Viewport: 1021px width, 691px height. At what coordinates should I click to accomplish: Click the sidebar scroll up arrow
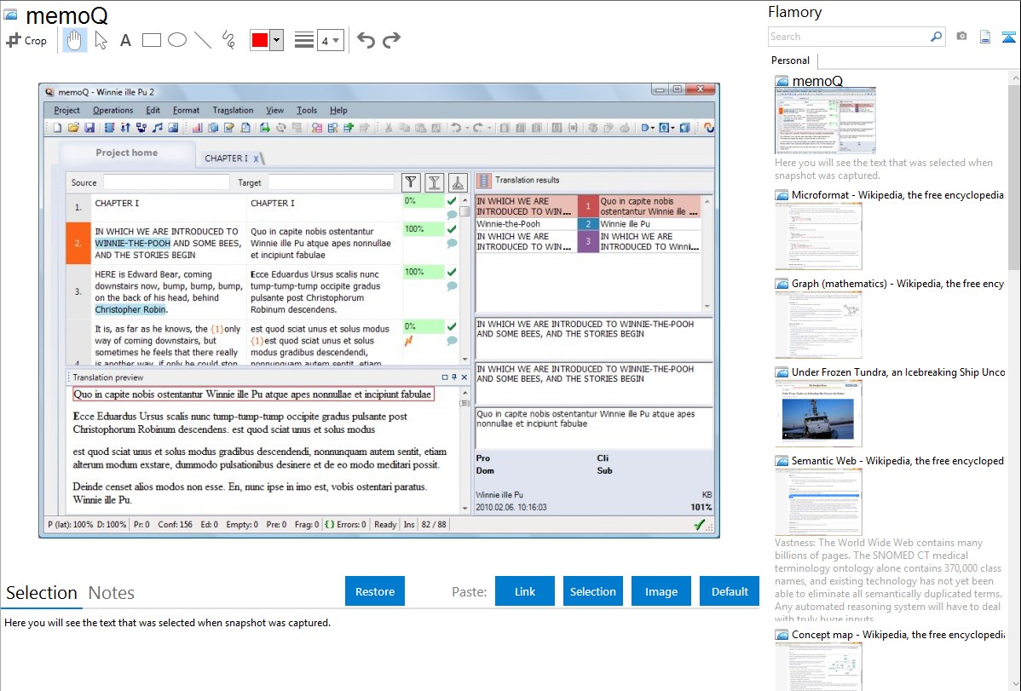(1014, 77)
